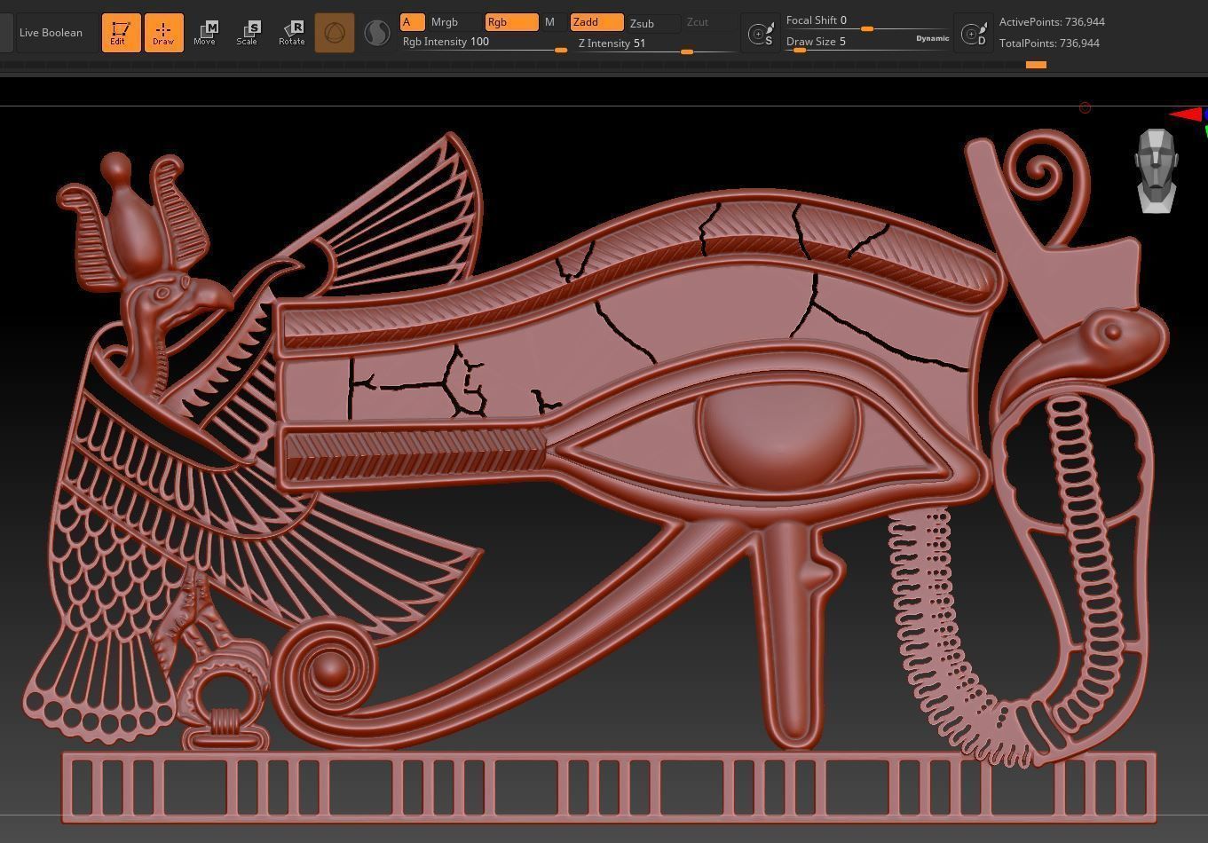Screen dimensions: 1208x843
Task: Click the orange timeline marker
Action: pyautogui.click(x=1036, y=65)
